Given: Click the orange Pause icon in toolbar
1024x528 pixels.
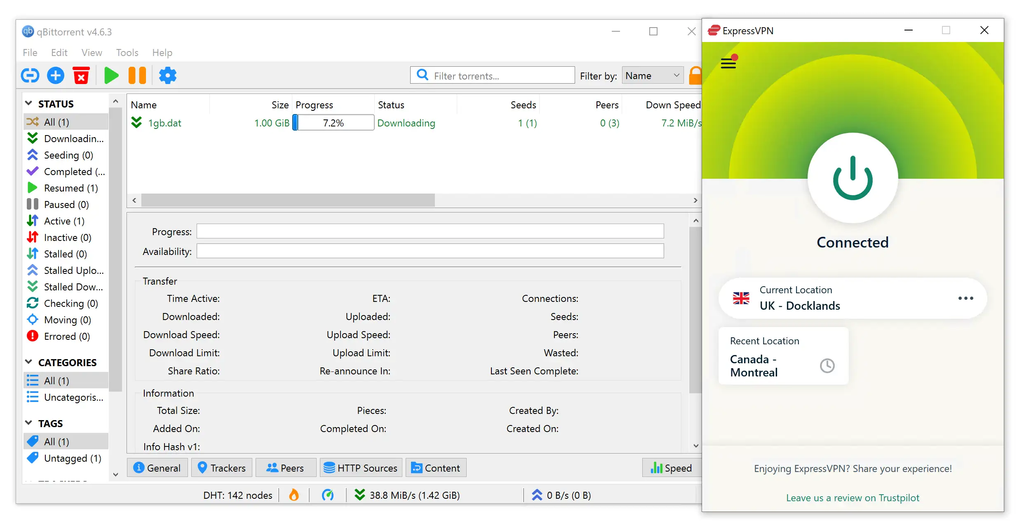Looking at the screenshot, I should pyautogui.click(x=137, y=75).
